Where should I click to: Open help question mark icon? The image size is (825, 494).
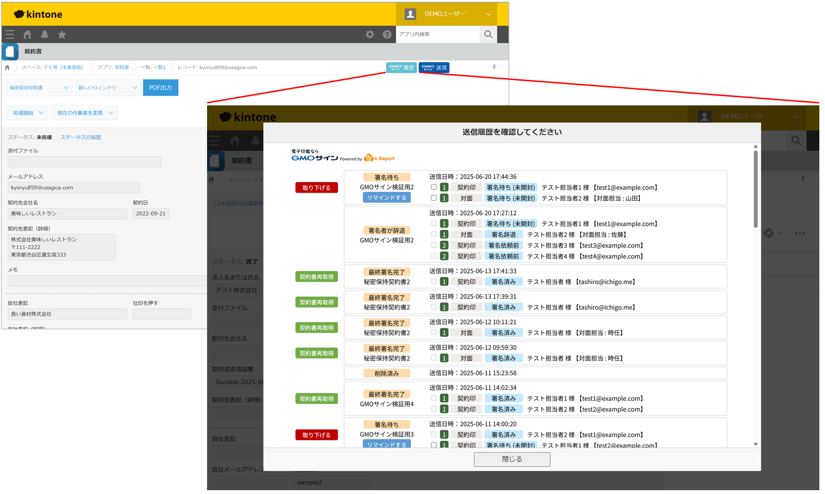[387, 35]
